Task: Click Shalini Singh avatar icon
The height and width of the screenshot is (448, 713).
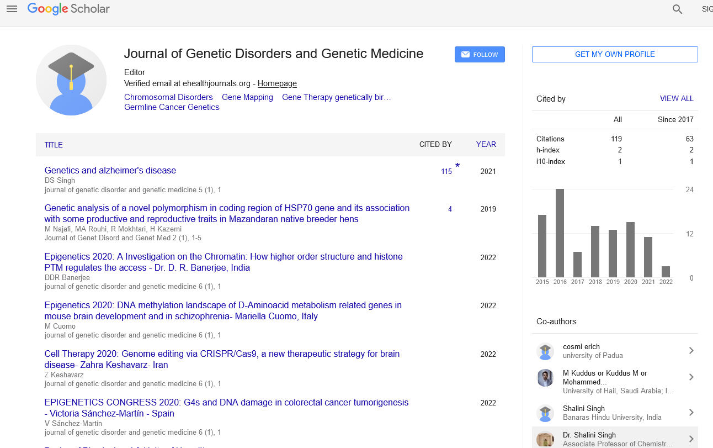Action: click(545, 413)
